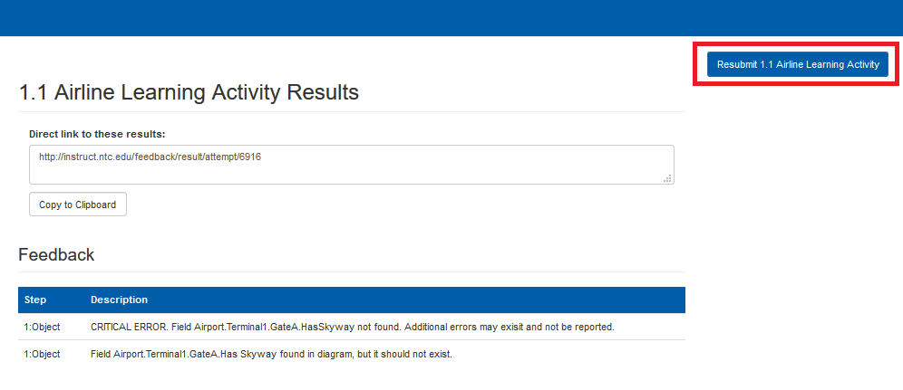This screenshot has height=390, width=903.
Task: Click the blue banner at the page top
Action: pyautogui.click(x=451, y=18)
